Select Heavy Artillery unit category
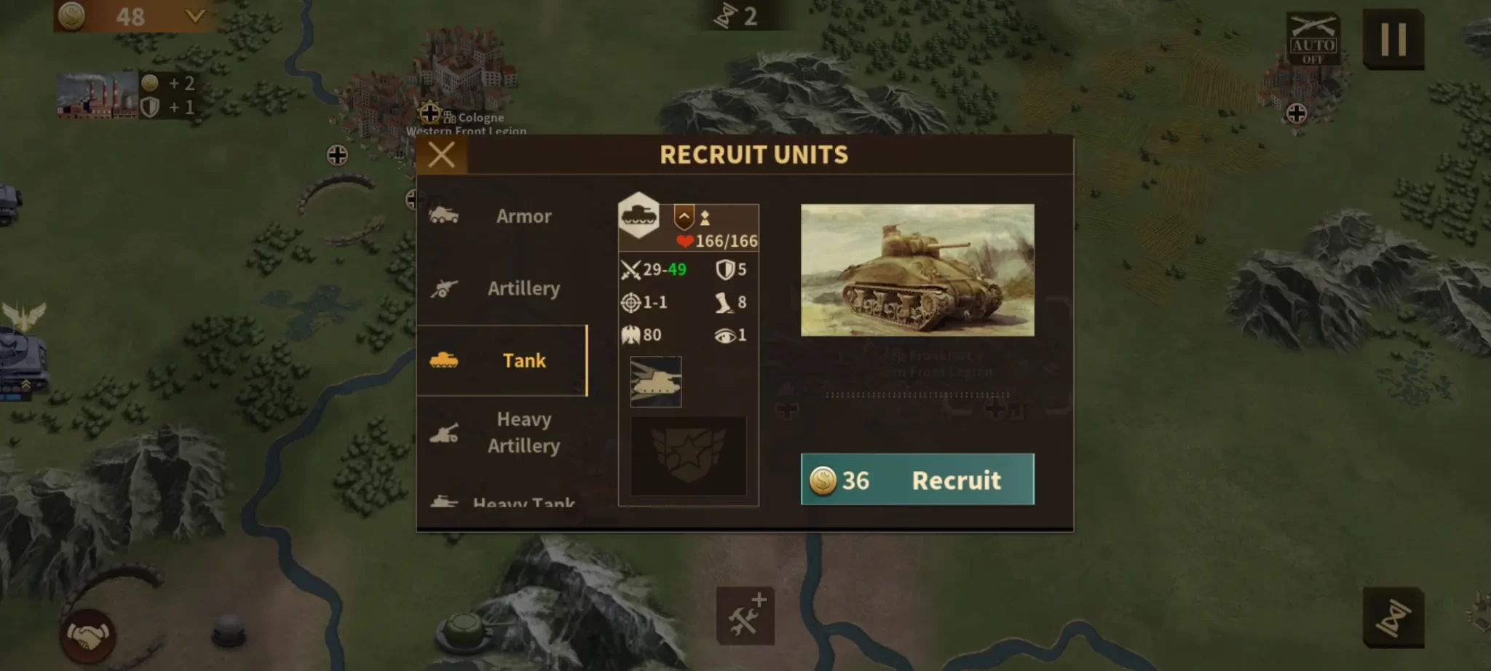This screenshot has height=671, width=1491. tap(502, 432)
